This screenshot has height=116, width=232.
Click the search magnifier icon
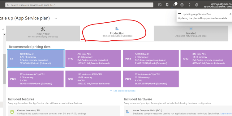tap(8, 5)
